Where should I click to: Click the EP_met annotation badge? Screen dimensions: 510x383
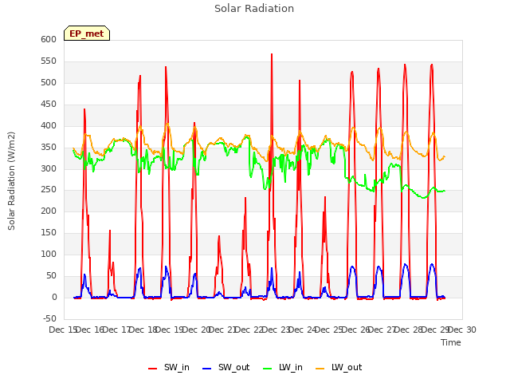pos(87,34)
